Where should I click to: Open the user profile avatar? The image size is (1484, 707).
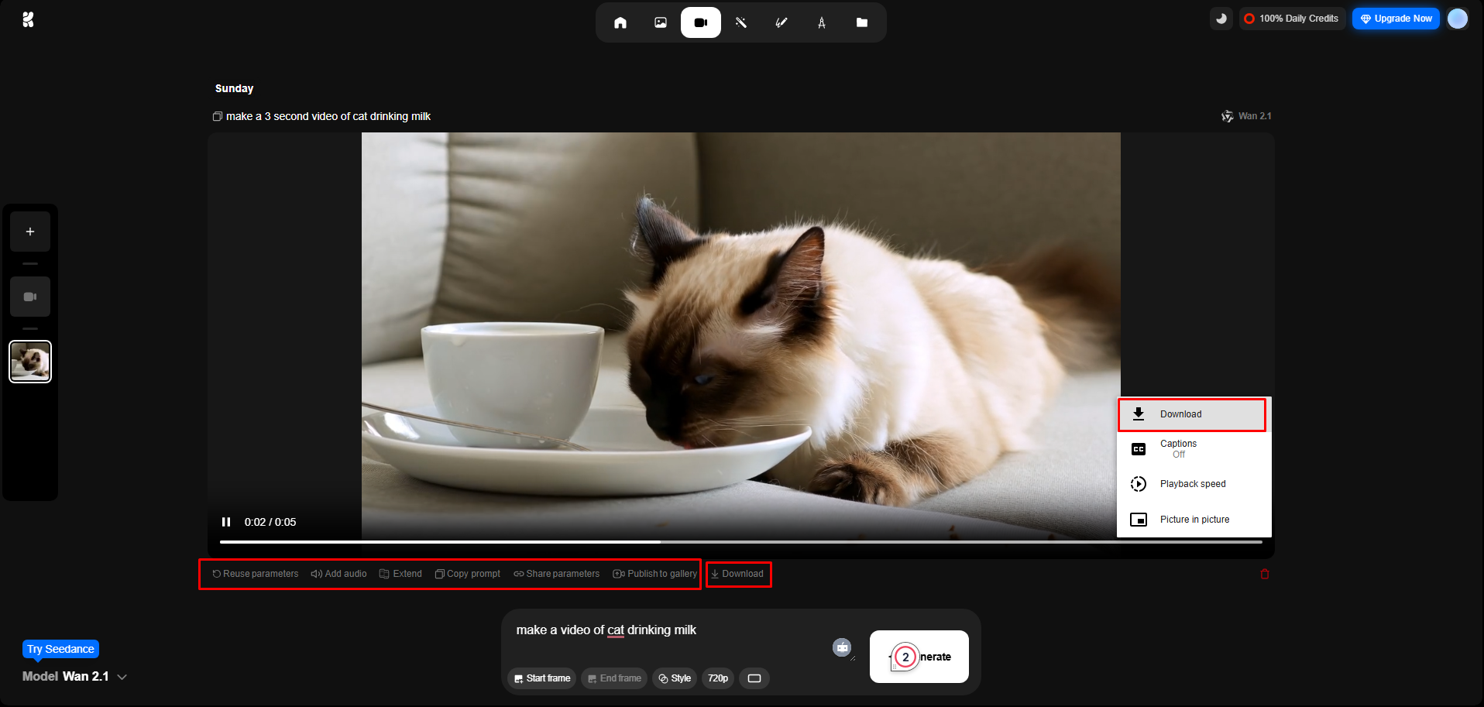(x=1458, y=19)
